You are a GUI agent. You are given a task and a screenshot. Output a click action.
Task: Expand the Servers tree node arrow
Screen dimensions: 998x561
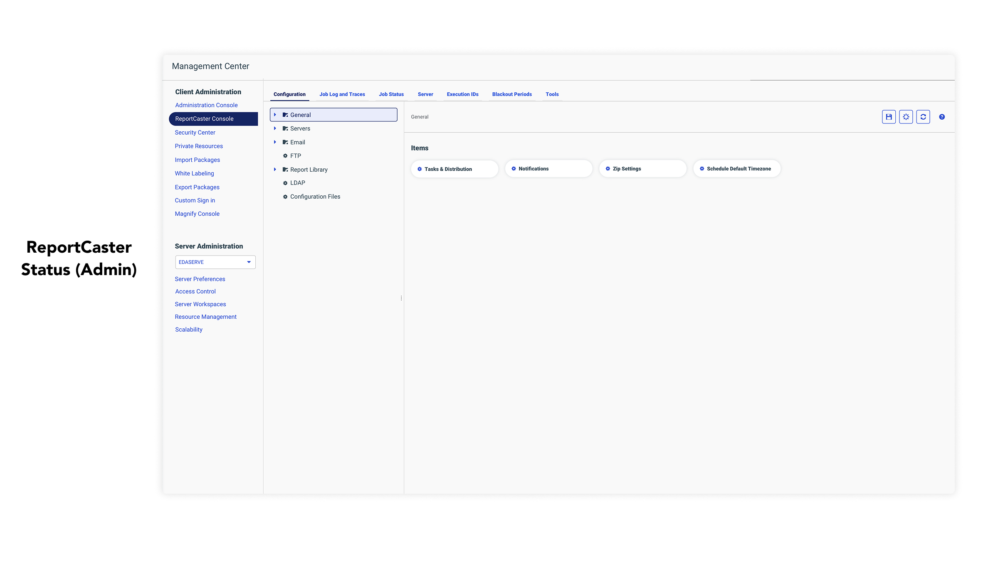(x=275, y=128)
